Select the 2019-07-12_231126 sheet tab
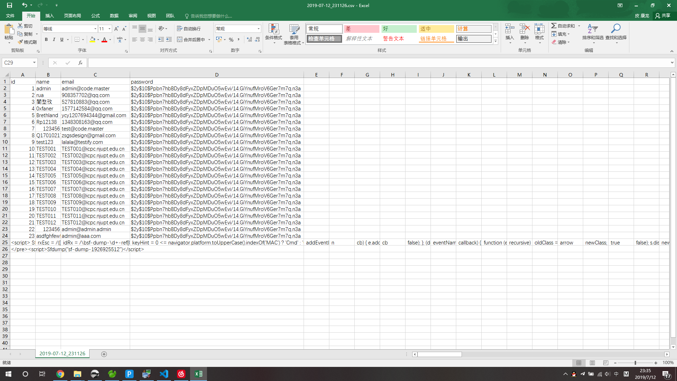This screenshot has width=677, height=381. [x=62, y=353]
